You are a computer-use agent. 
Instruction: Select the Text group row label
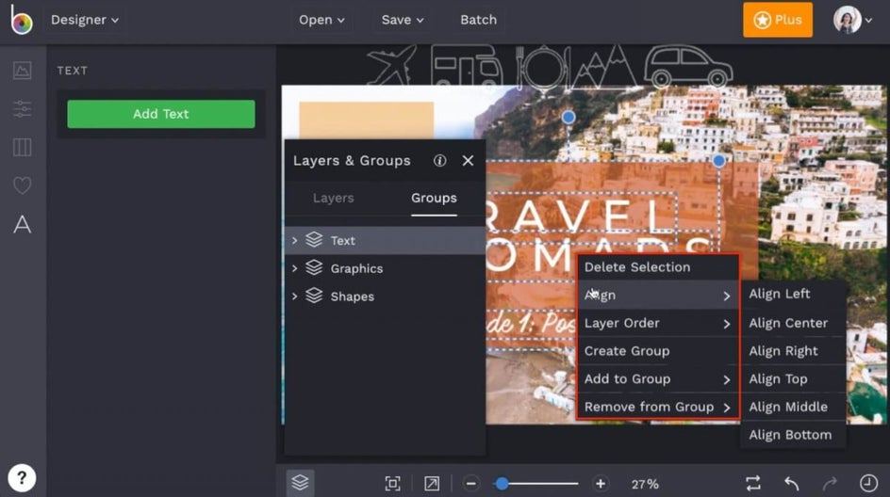pyautogui.click(x=343, y=240)
